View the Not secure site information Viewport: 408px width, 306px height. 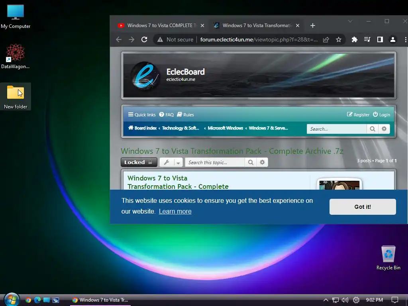(x=175, y=39)
